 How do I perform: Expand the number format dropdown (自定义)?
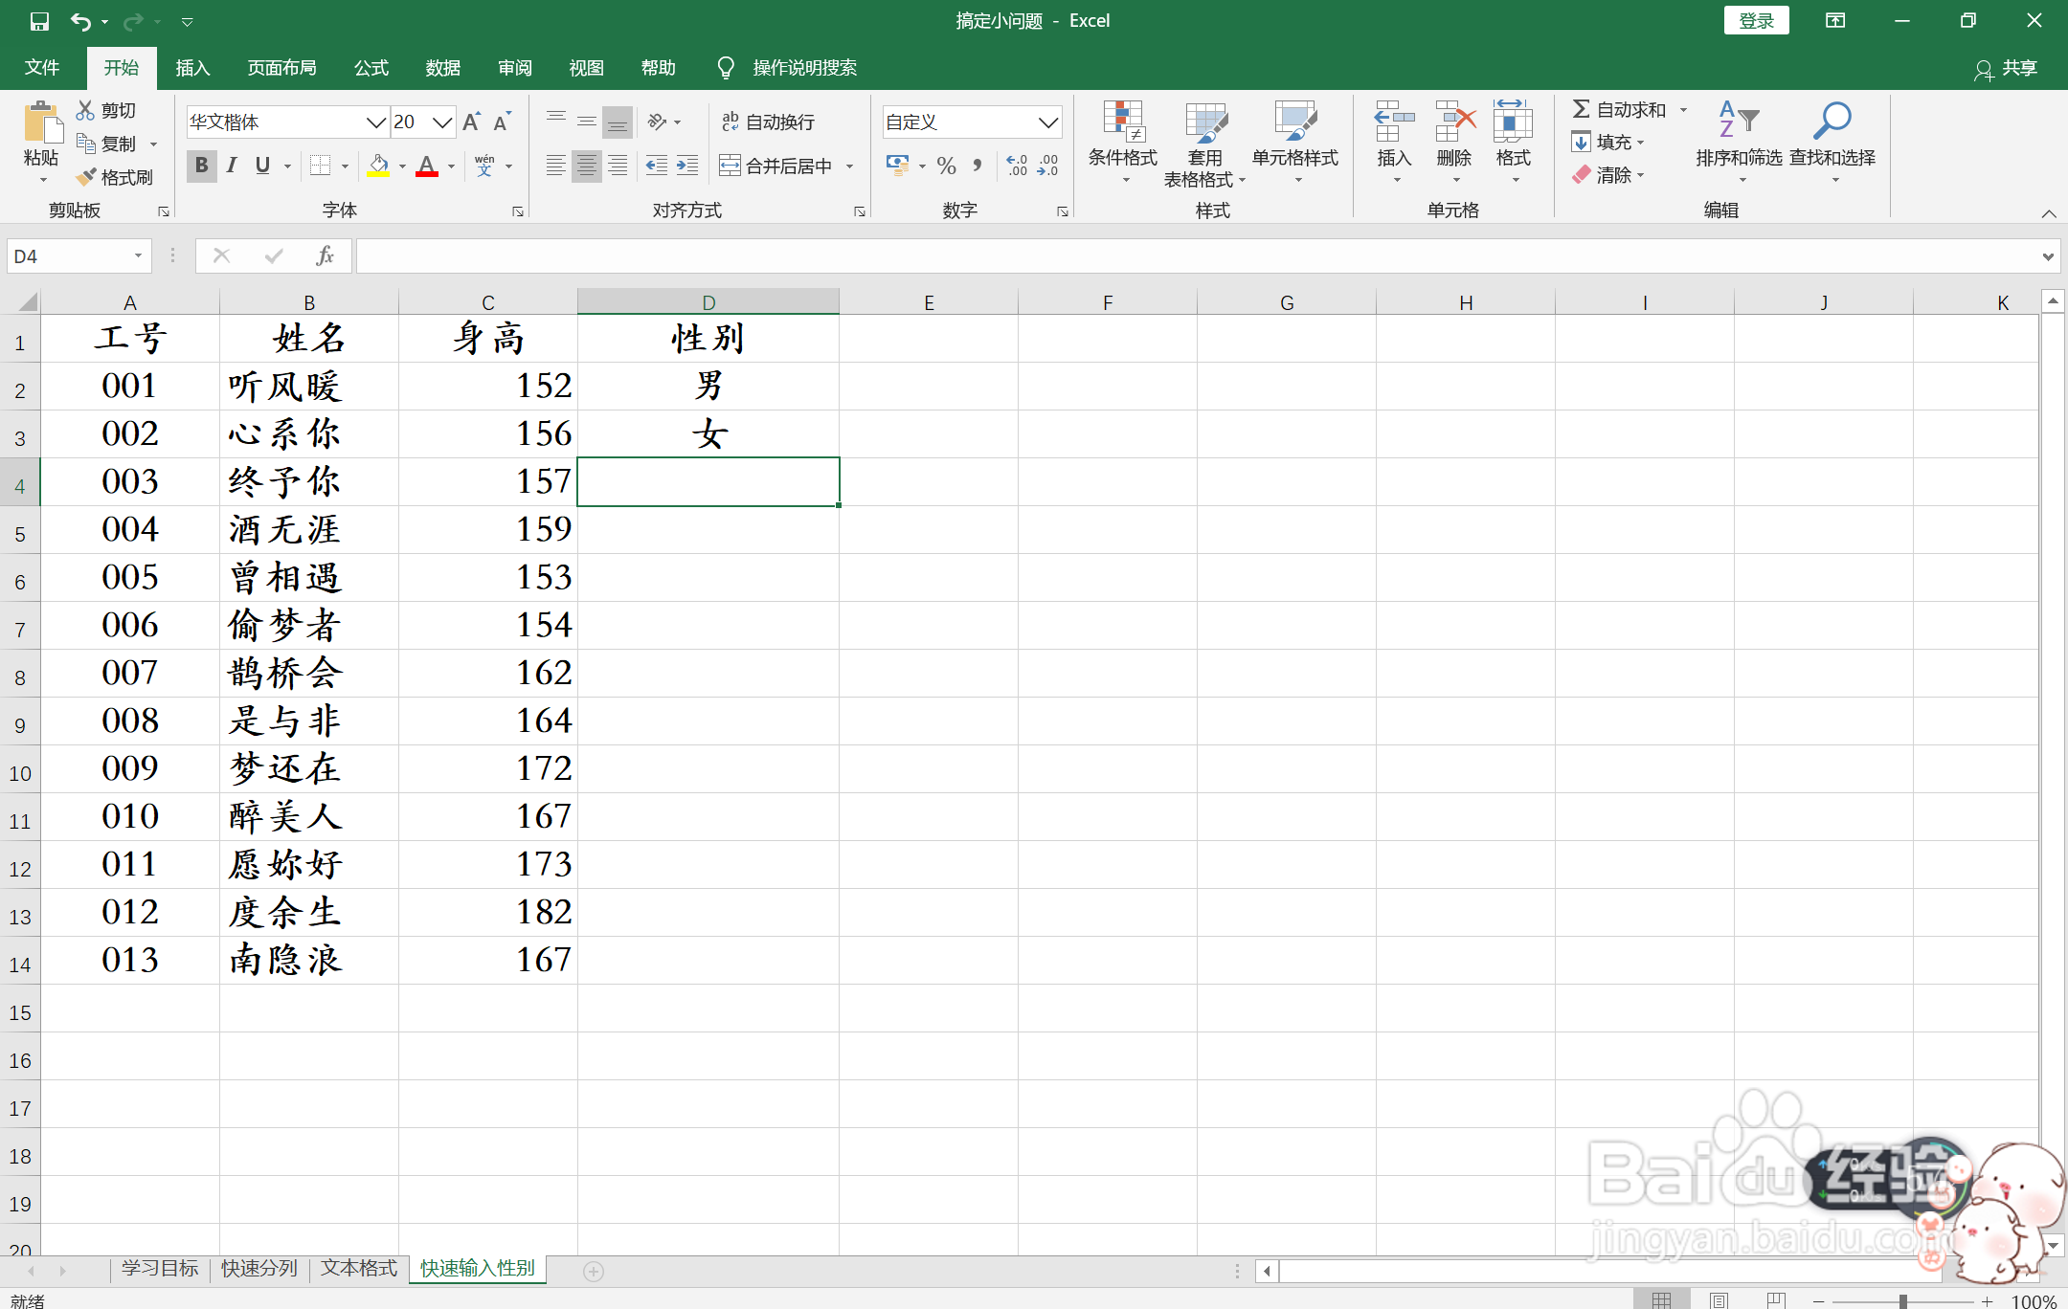click(x=1048, y=122)
